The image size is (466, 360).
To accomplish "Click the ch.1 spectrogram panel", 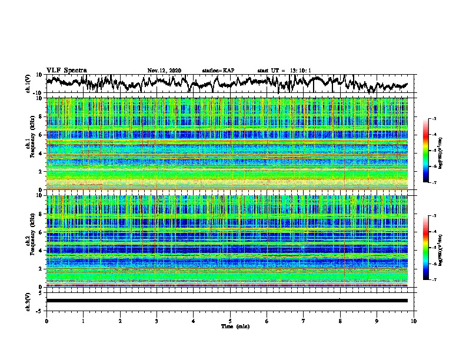I will 227,144.
